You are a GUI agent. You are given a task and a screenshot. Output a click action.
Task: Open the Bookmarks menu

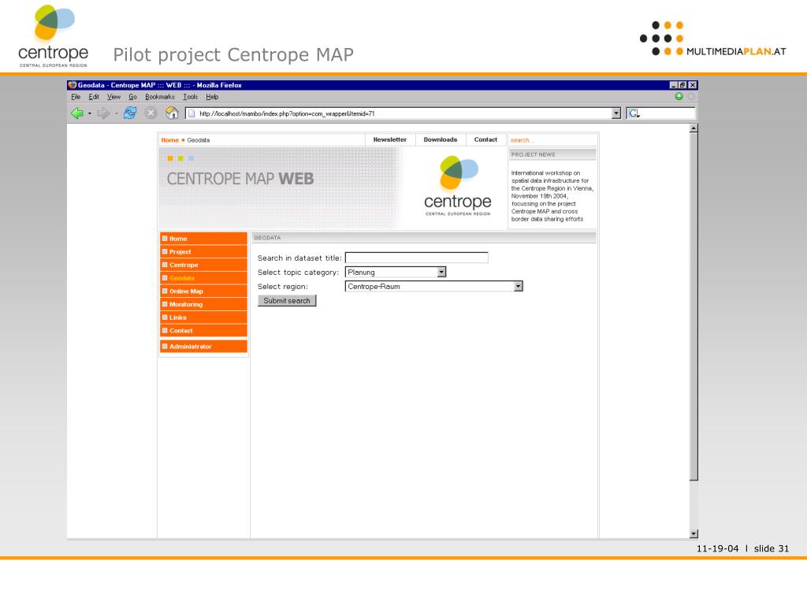tap(159, 97)
